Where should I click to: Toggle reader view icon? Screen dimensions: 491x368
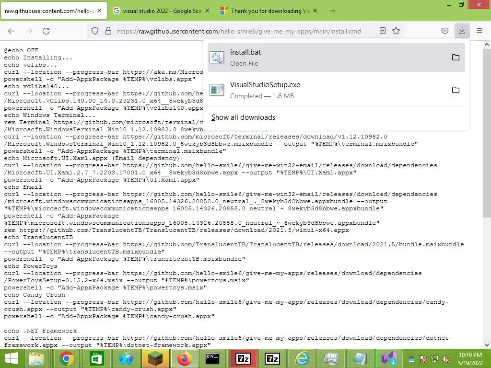[382, 31]
